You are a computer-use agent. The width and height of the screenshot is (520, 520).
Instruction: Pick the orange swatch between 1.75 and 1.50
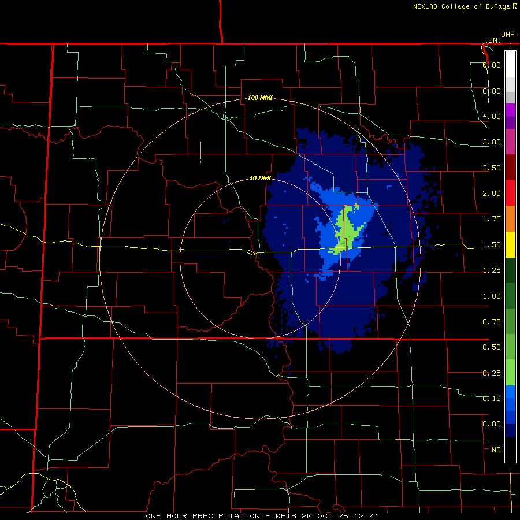tap(510, 219)
